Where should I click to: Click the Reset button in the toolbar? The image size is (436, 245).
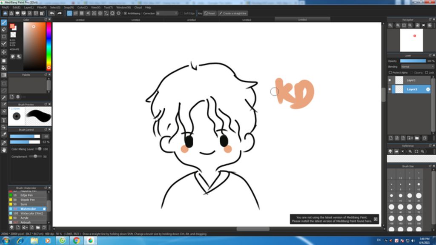(x=209, y=13)
